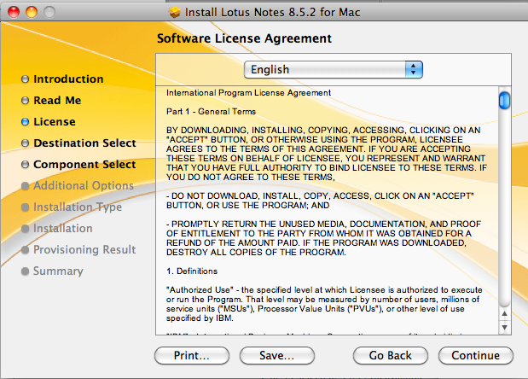528x379 pixels.
Task: Click the bullet beside Component Select
Action: click(25, 165)
